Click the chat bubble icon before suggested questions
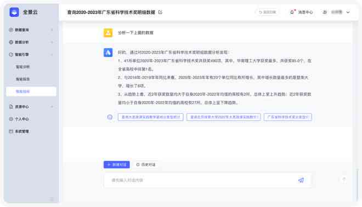This screenshot has height=207, width=362. click(x=110, y=117)
